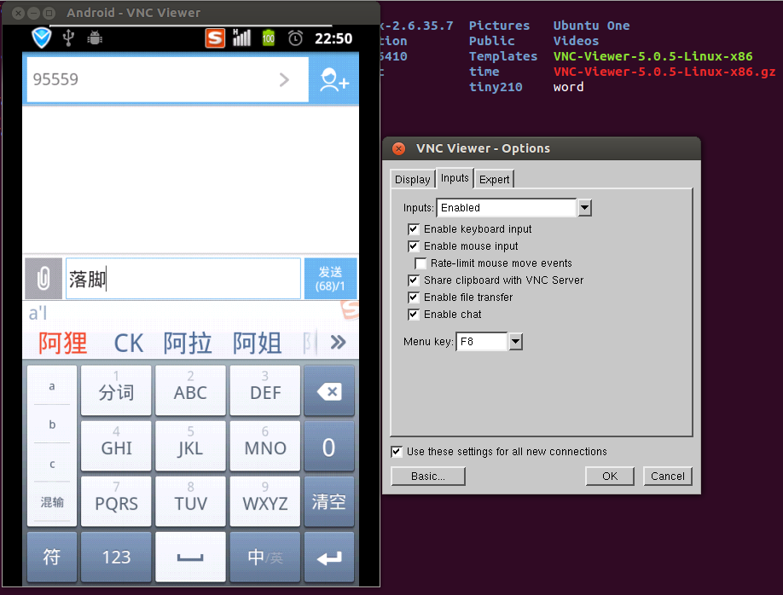This screenshot has width=783, height=595.
Task: Tap the recipient chevron arrow
Action: [284, 80]
